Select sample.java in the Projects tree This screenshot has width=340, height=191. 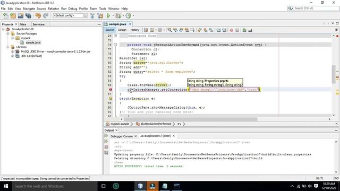click(x=33, y=42)
